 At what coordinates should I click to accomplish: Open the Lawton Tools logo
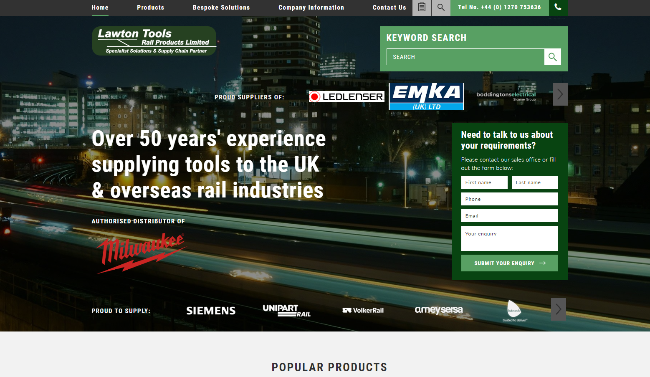(x=154, y=40)
